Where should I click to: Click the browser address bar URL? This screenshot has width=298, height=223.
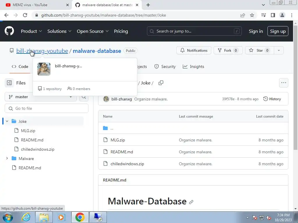coord(104,15)
